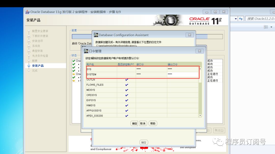Viewport: 275px width, 154px height.
Task: Click refresh icon in Explorer address bar
Action: pos(241,19)
